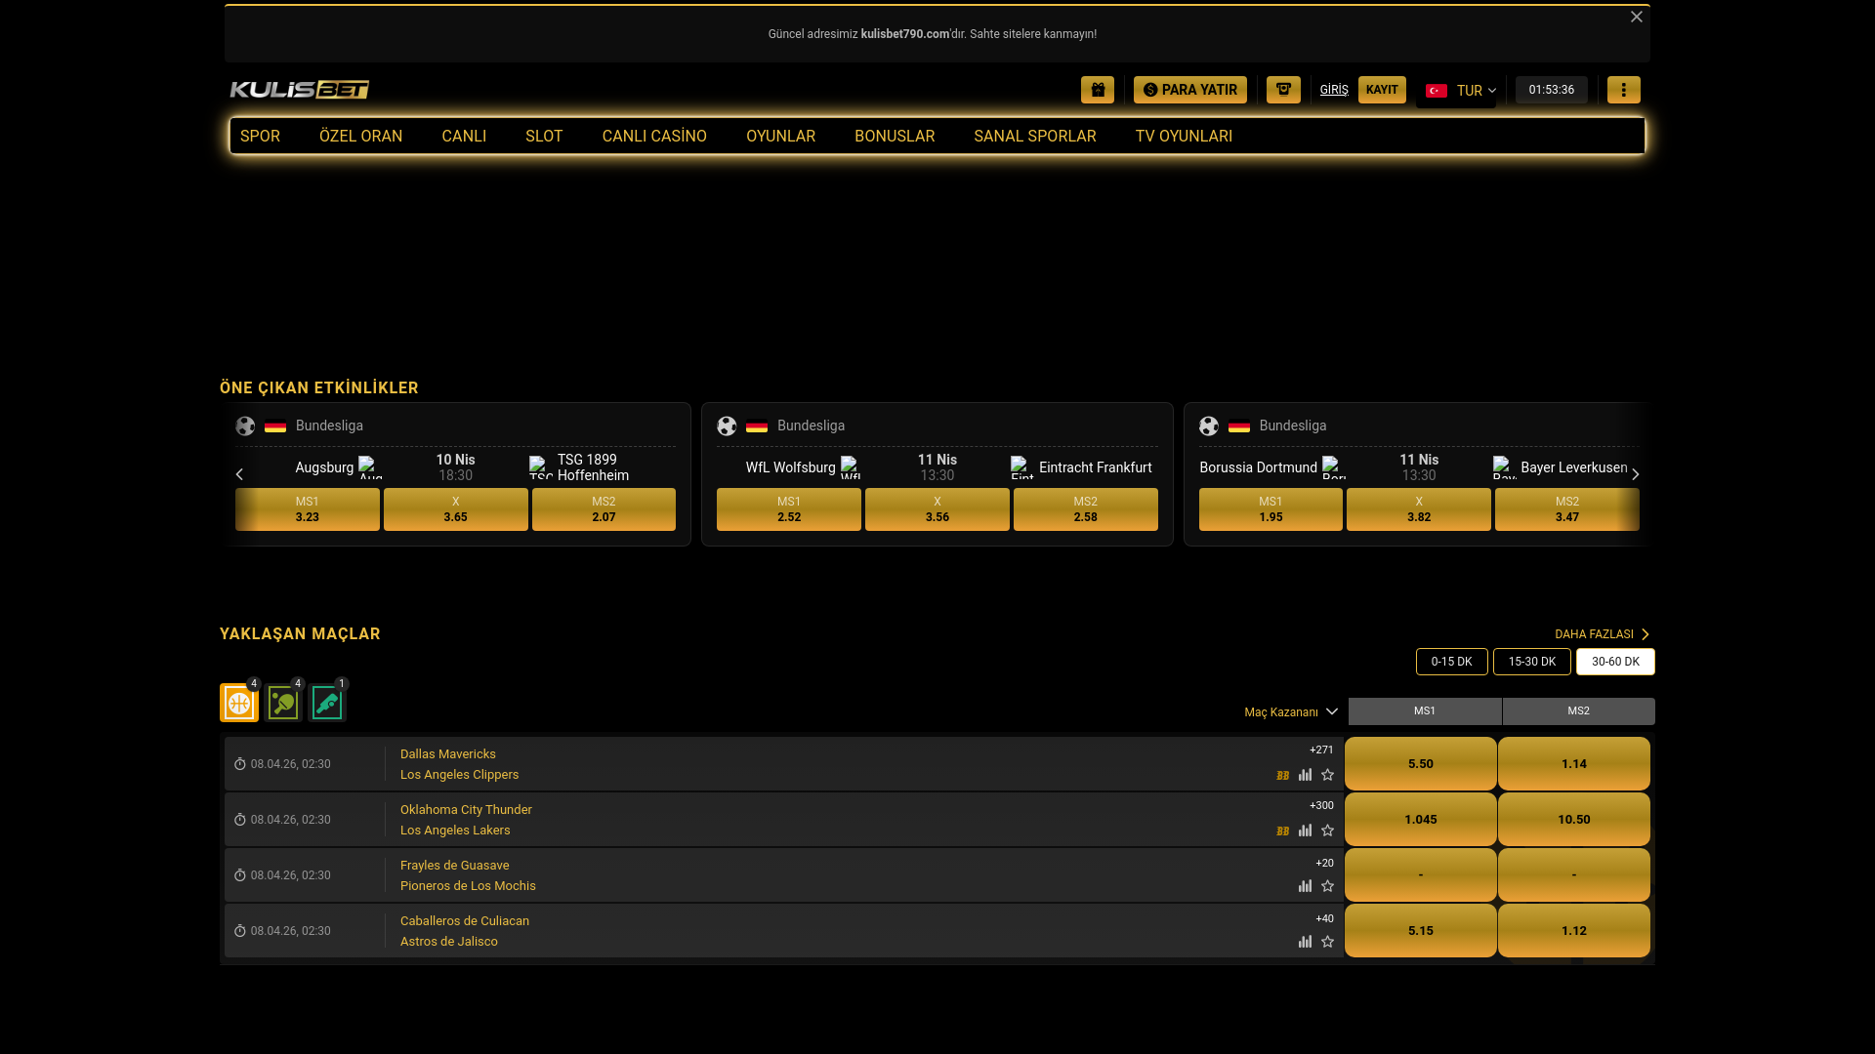The height and width of the screenshot is (1054, 1875).
Task: Select 1.12 odds for Astros de Jalisco
Action: point(1574,931)
